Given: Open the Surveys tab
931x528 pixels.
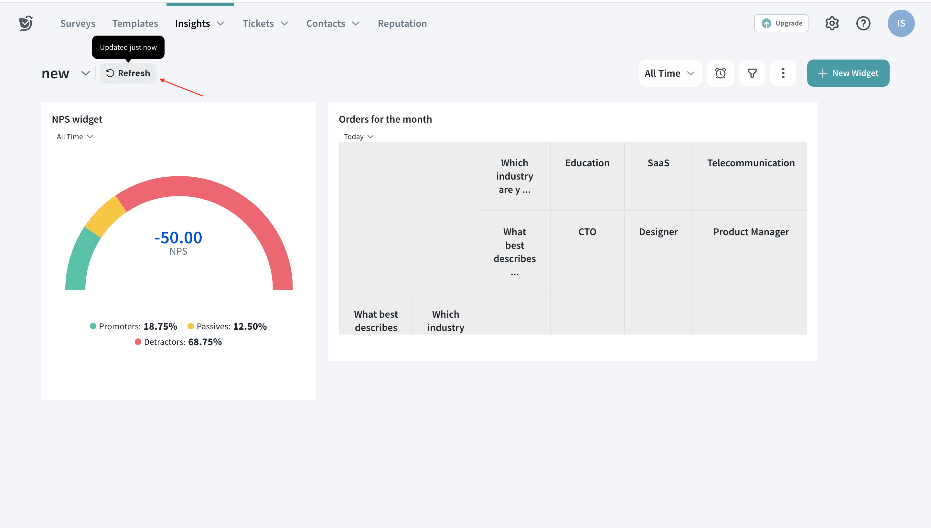Looking at the screenshot, I should [78, 24].
